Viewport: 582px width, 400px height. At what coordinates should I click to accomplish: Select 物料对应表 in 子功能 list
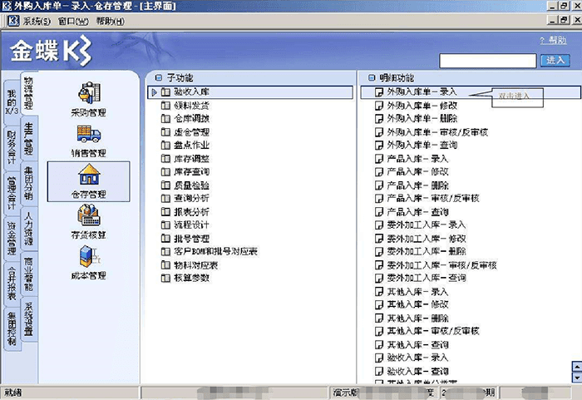(195, 265)
